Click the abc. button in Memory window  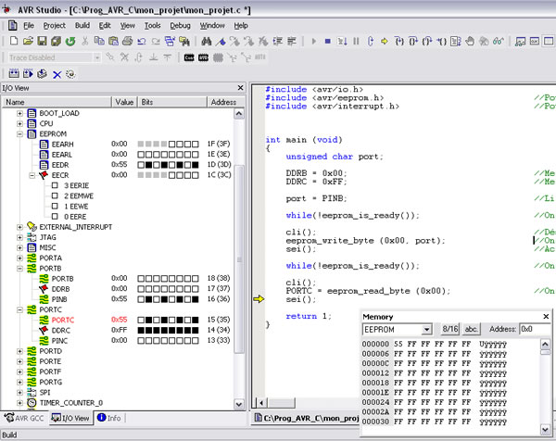(x=471, y=329)
